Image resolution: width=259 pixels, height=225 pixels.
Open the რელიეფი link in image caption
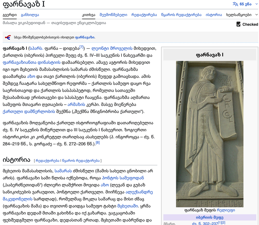[226, 210]
